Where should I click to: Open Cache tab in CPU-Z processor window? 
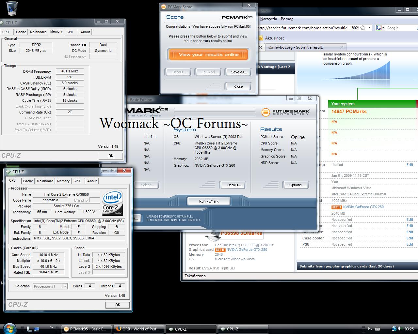click(28, 181)
